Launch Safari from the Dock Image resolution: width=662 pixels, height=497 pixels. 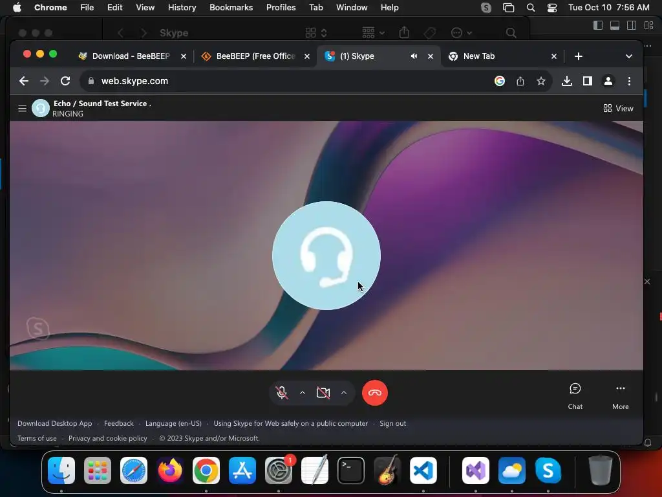[134, 470]
